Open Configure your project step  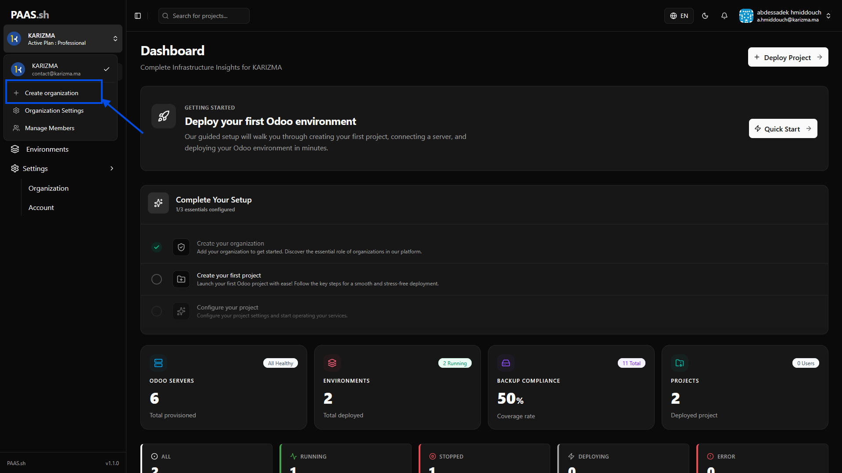484,311
